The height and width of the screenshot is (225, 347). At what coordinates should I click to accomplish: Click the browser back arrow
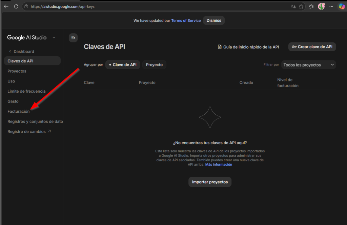pyautogui.click(x=6, y=6)
